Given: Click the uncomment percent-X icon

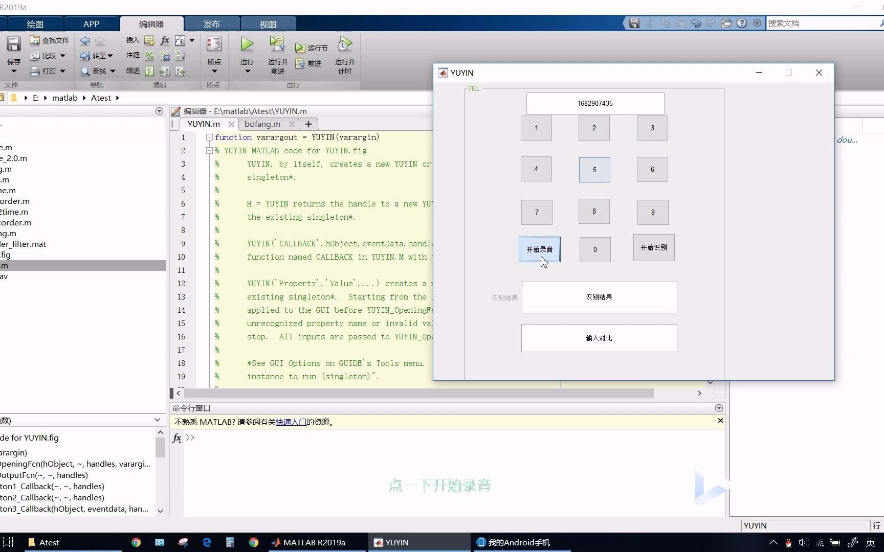Looking at the screenshot, I should click(165, 56).
